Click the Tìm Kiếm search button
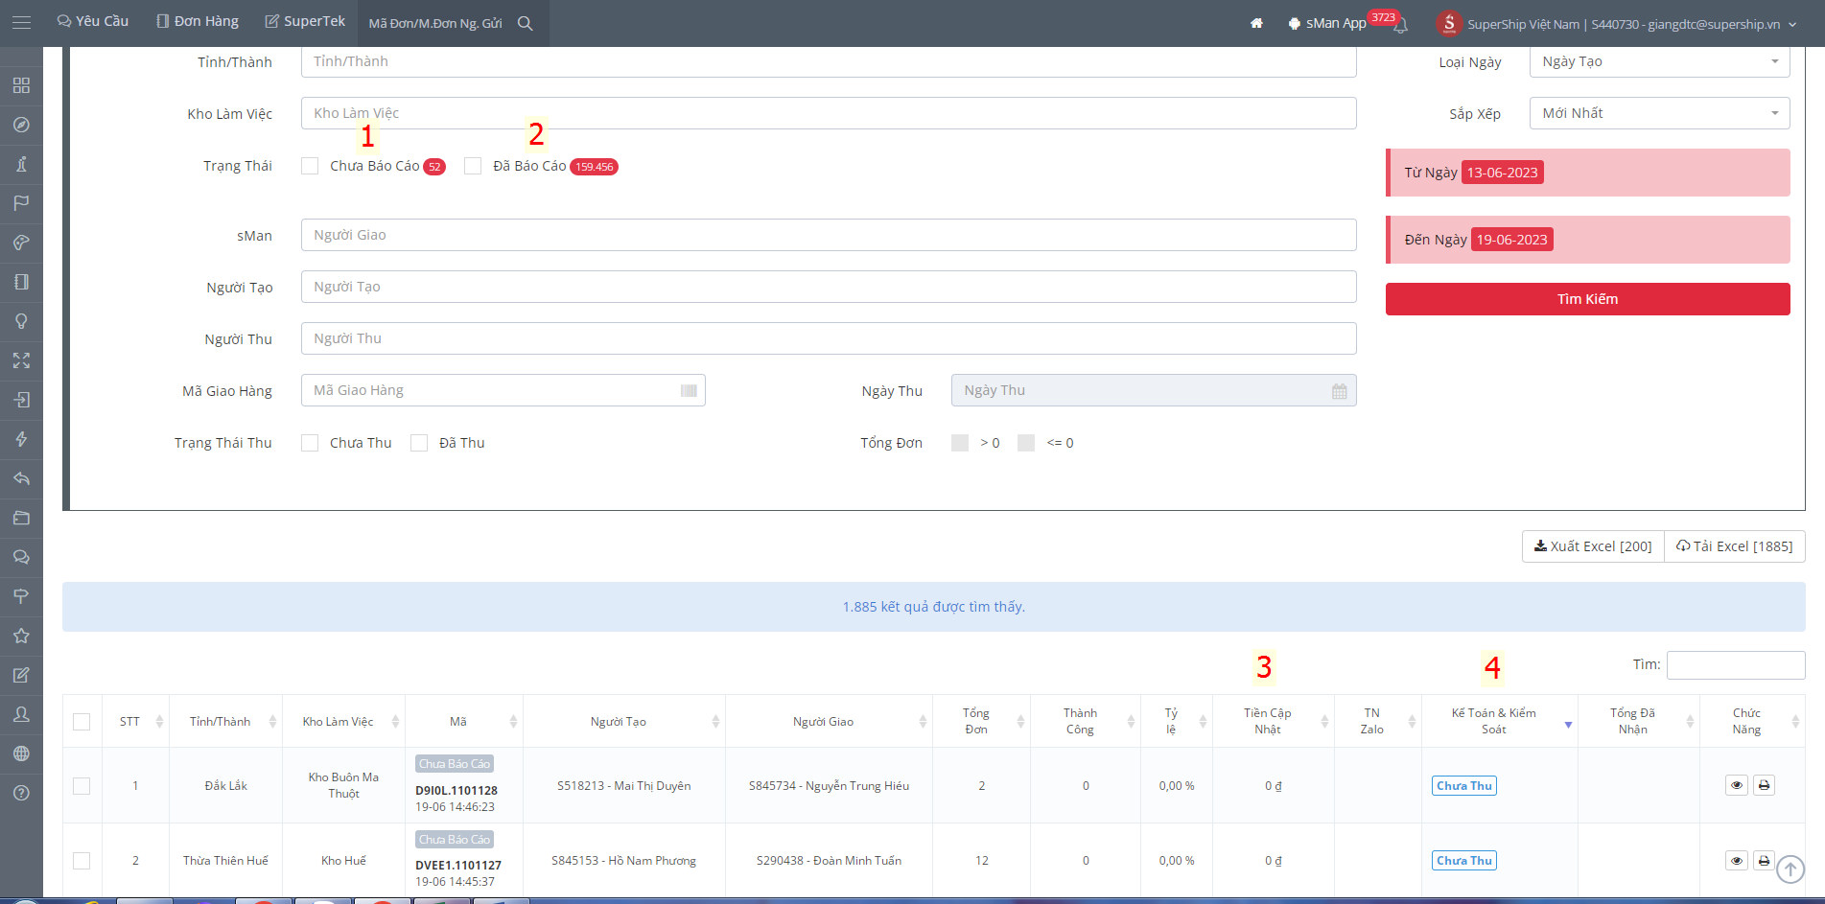Image resolution: width=1825 pixels, height=904 pixels. coord(1587,299)
